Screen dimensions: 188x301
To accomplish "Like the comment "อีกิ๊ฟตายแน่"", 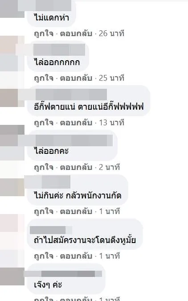I will (x=44, y=123).
